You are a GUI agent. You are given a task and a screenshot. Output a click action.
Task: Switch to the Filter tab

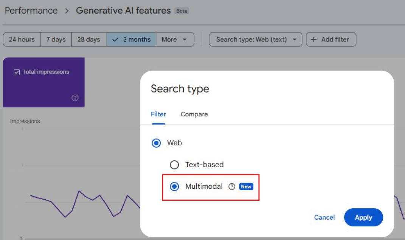tap(158, 114)
